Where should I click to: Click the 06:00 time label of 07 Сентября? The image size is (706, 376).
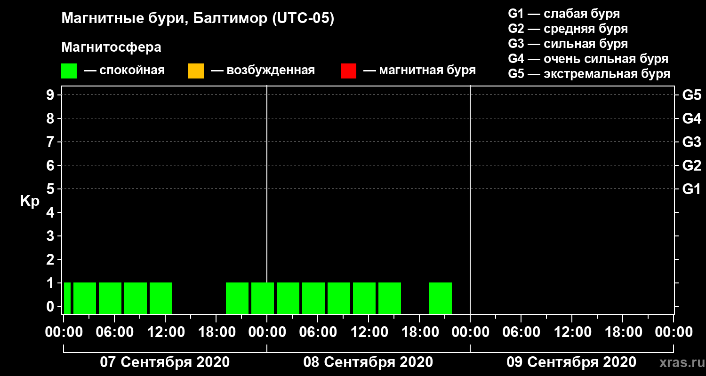pos(114,332)
